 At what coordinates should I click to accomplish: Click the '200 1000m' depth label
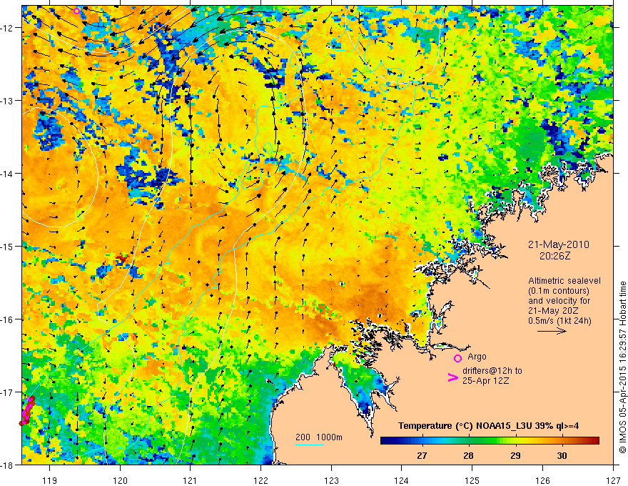319,437
